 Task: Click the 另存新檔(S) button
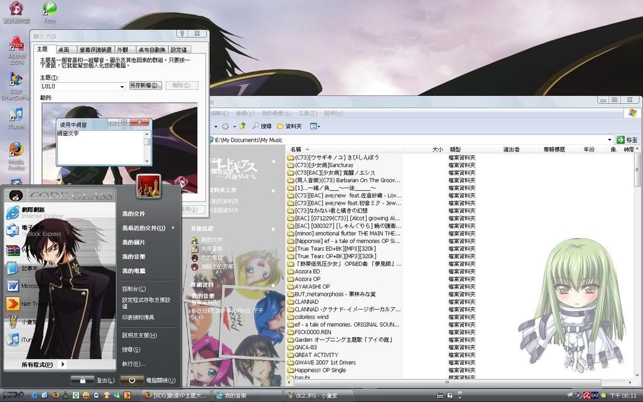coord(146,85)
